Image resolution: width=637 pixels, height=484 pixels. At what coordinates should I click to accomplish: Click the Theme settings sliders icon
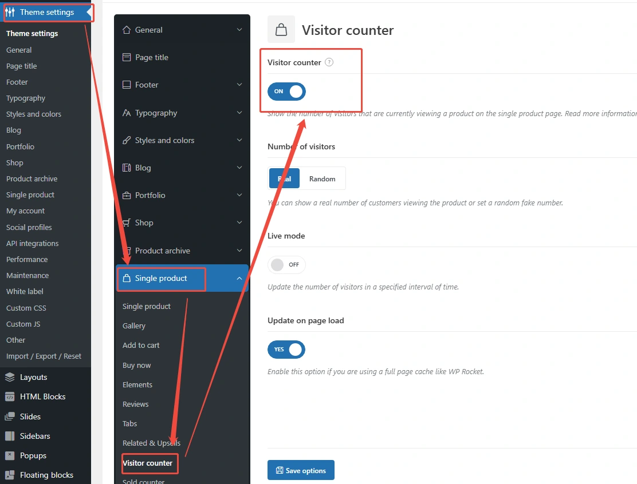10,12
